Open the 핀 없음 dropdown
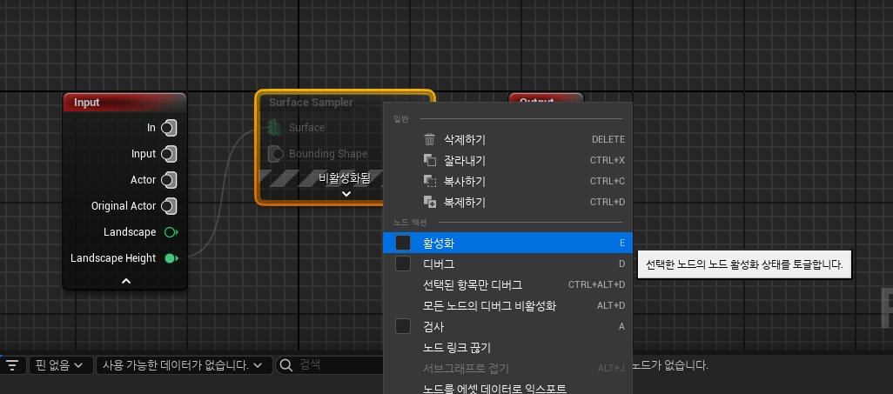This screenshot has width=893, height=394. click(x=60, y=365)
